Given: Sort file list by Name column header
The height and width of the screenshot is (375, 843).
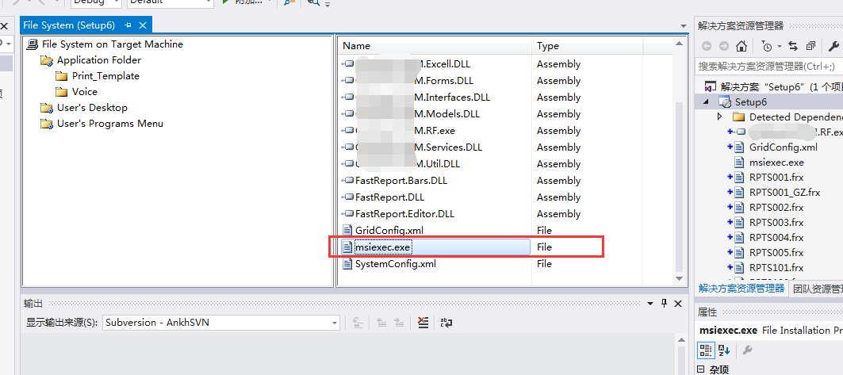Looking at the screenshot, I should [435, 46].
